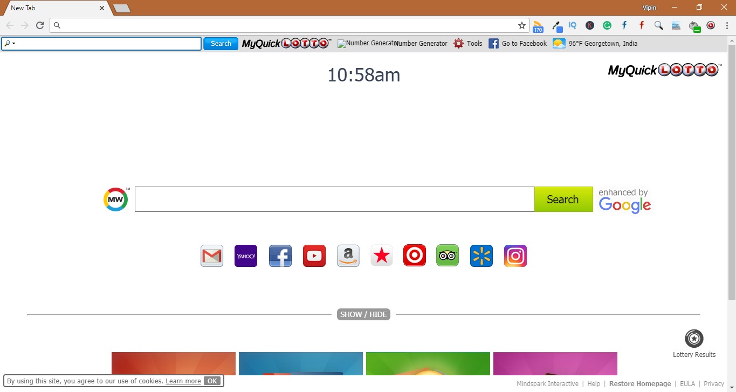Click the weather icon for Georgetown forecast
The height and width of the screenshot is (392, 736).
point(559,43)
